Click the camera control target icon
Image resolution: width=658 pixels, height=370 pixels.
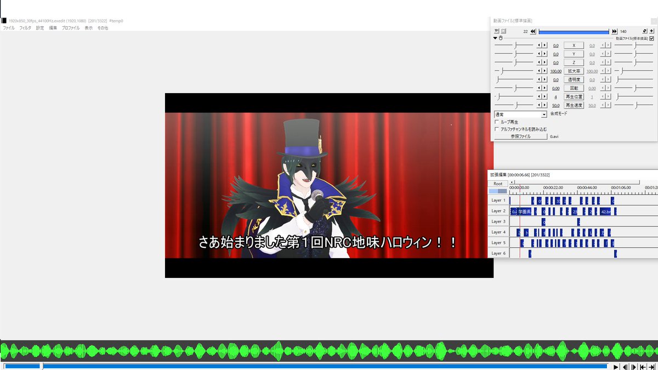click(x=645, y=31)
